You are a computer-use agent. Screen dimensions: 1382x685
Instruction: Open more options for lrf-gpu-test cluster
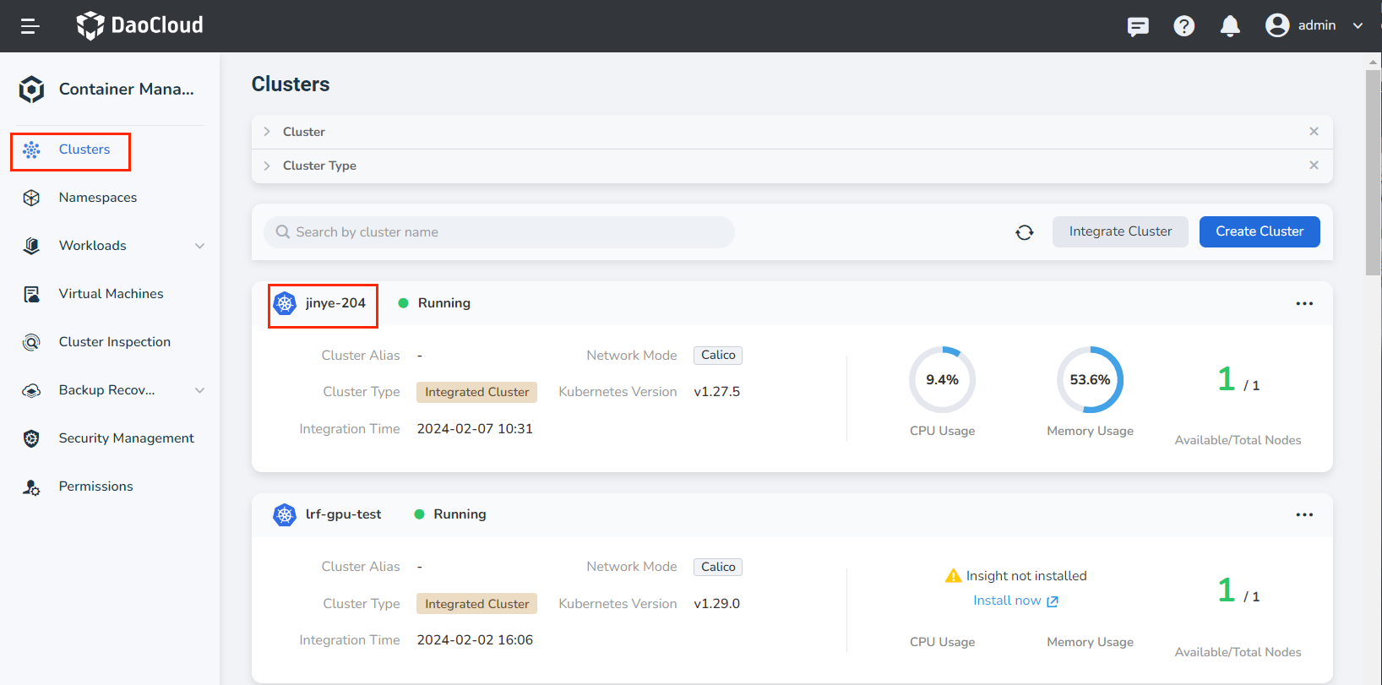tap(1304, 514)
